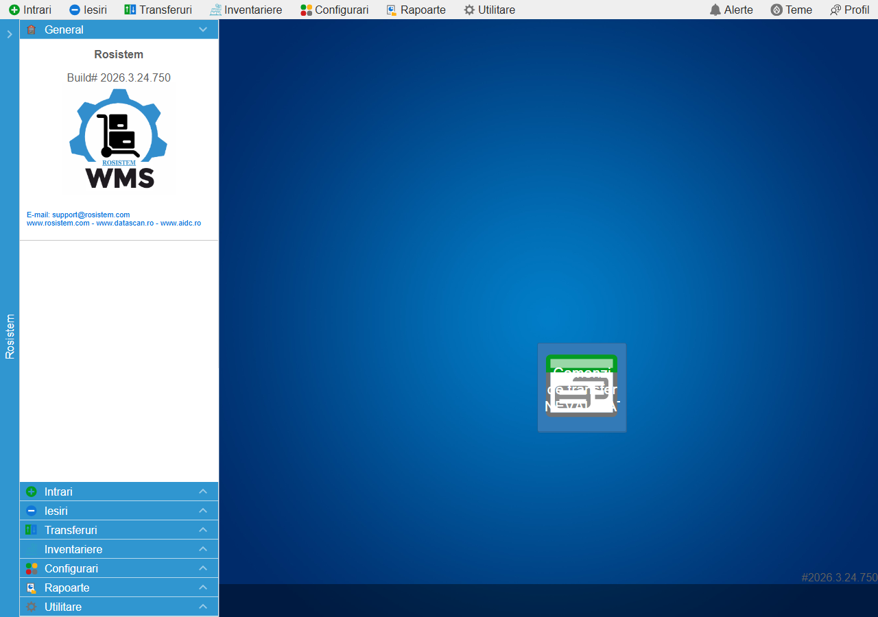The height and width of the screenshot is (617, 878).
Task: Expand the Rapoarte sidebar section
Action: click(x=203, y=588)
